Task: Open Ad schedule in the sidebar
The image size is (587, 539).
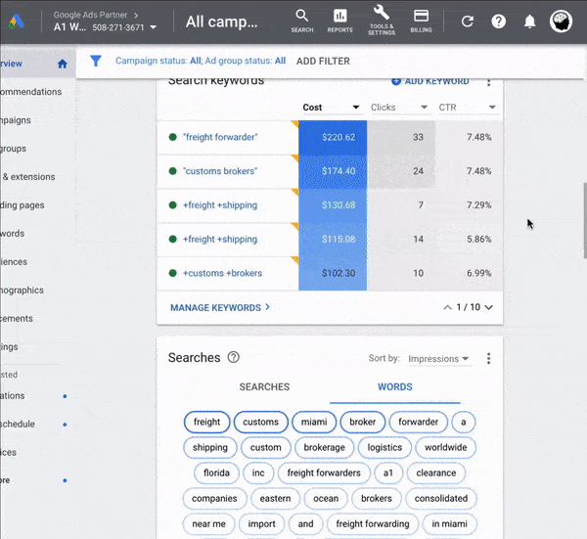Action: pyautogui.click(x=18, y=425)
